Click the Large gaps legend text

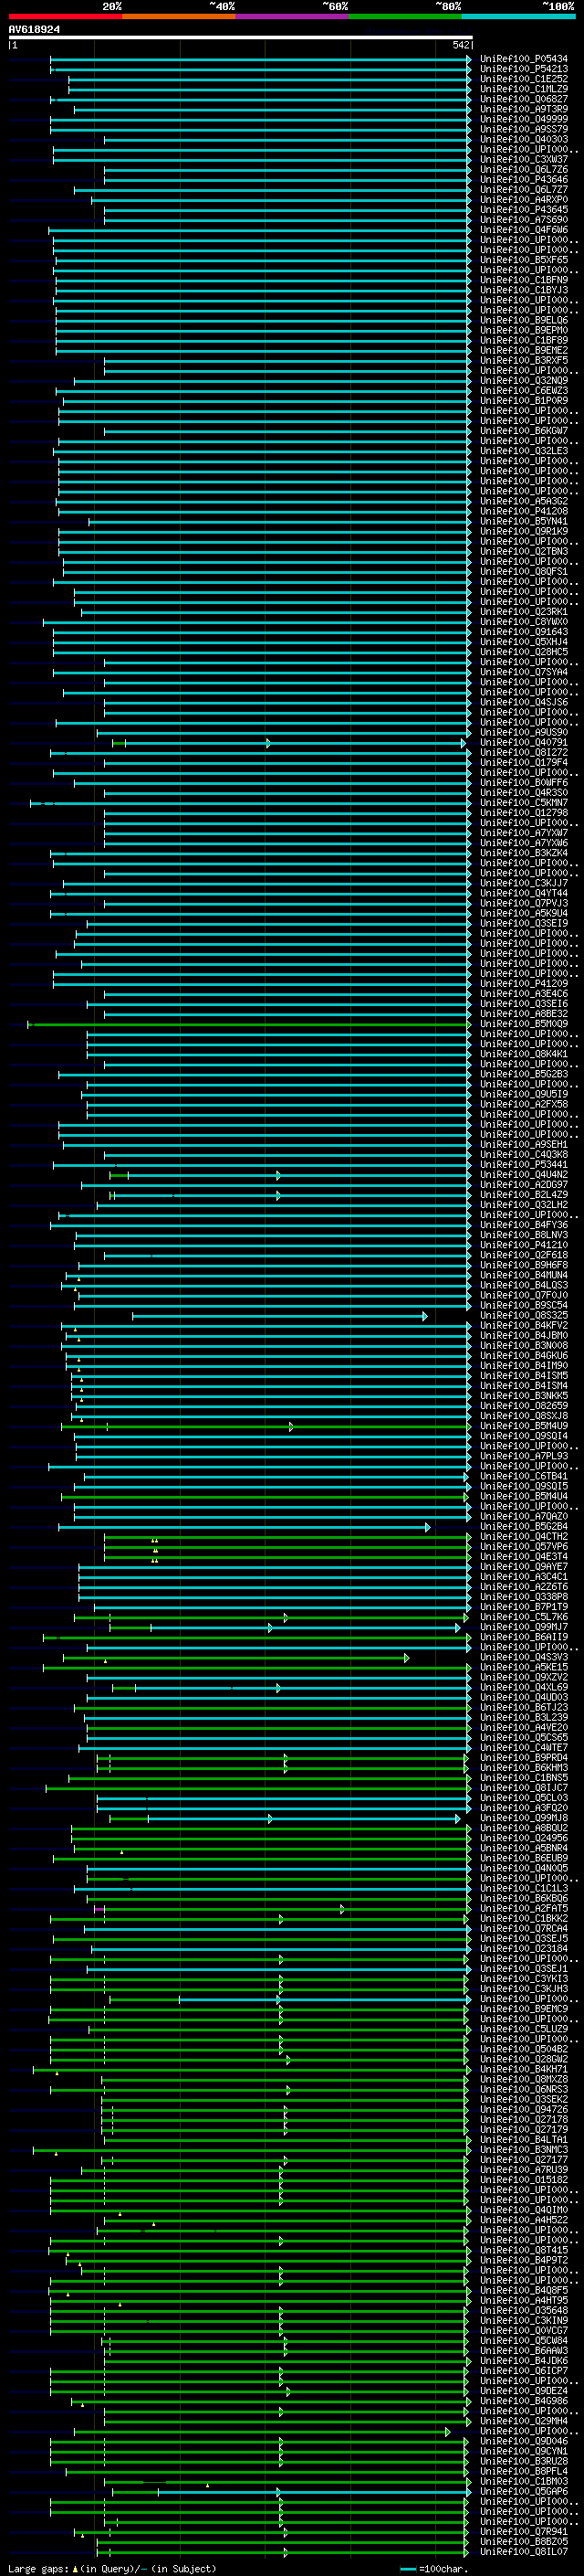[x=112, y=2568]
